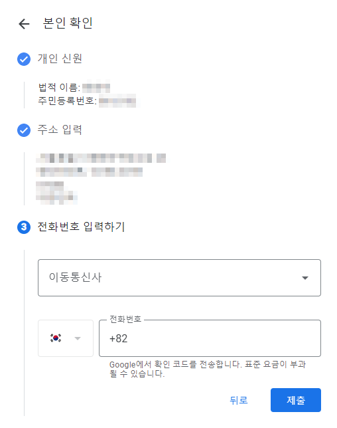Click the back arrow icon at top
Image resolution: width=337 pixels, height=428 pixels.
24,24
